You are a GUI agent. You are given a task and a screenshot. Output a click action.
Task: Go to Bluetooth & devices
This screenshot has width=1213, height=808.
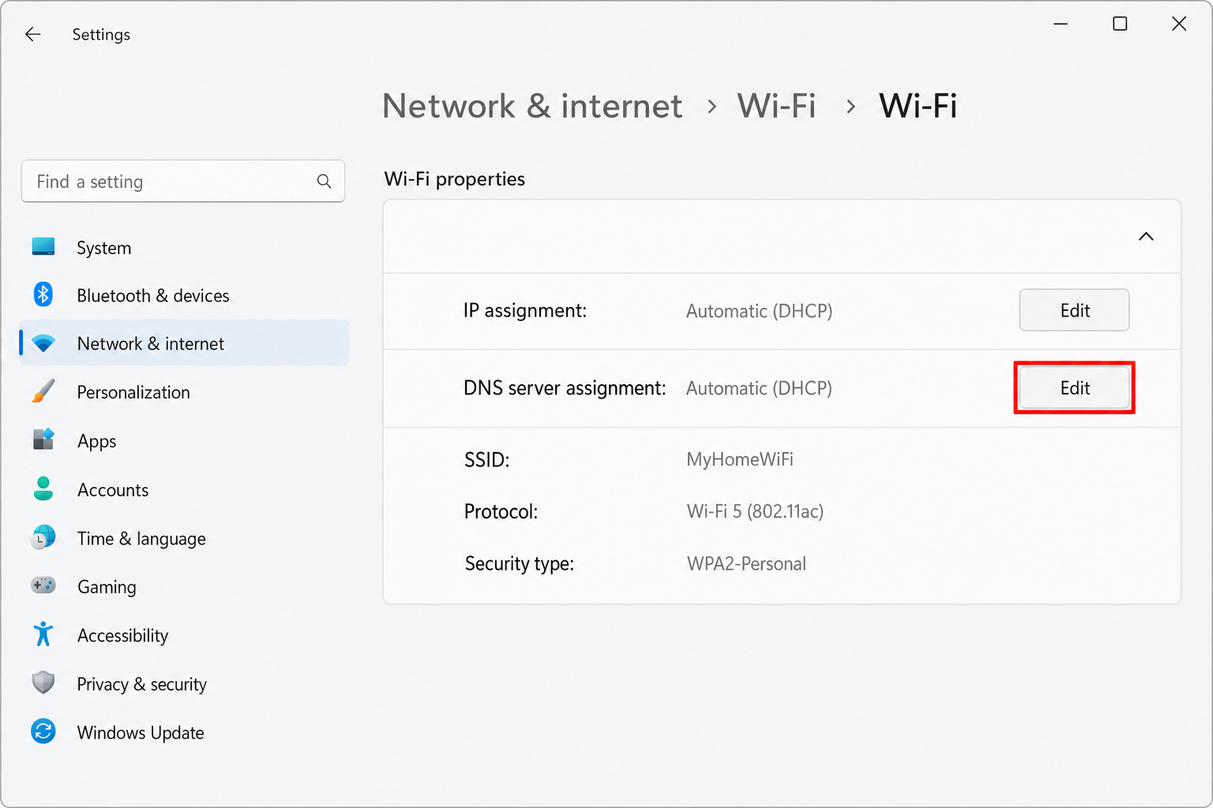point(185,295)
